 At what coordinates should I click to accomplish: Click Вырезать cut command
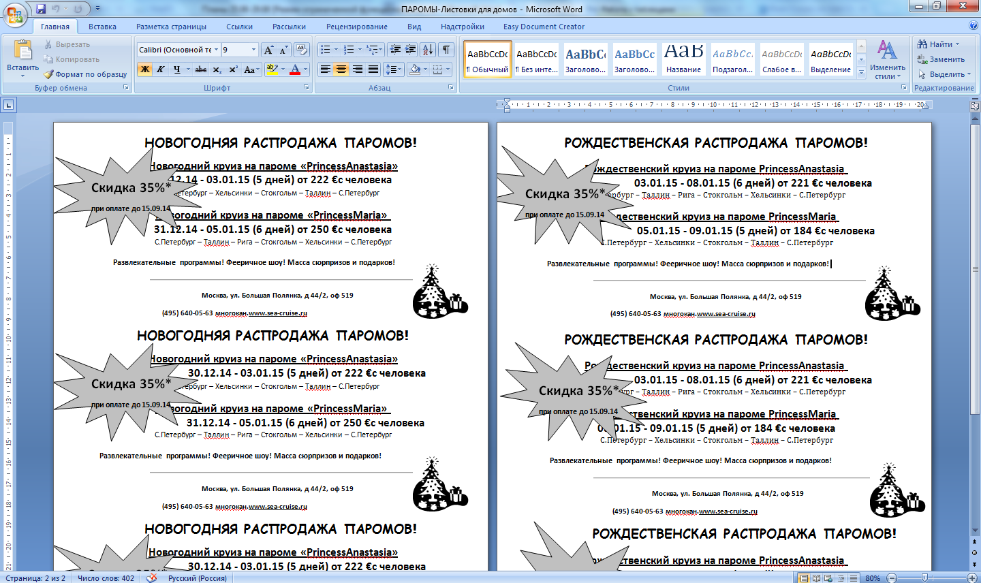point(67,44)
